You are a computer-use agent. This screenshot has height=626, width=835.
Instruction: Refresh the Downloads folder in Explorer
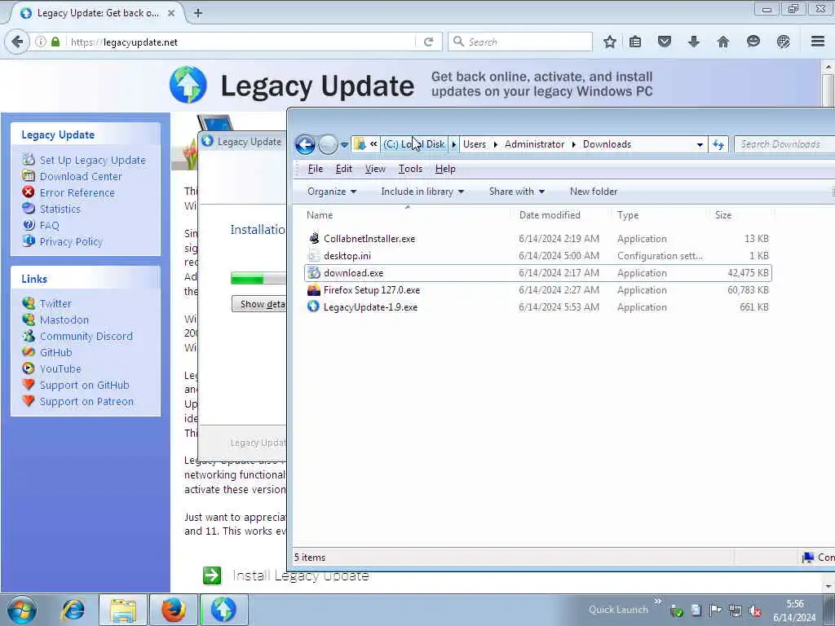pos(718,144)
